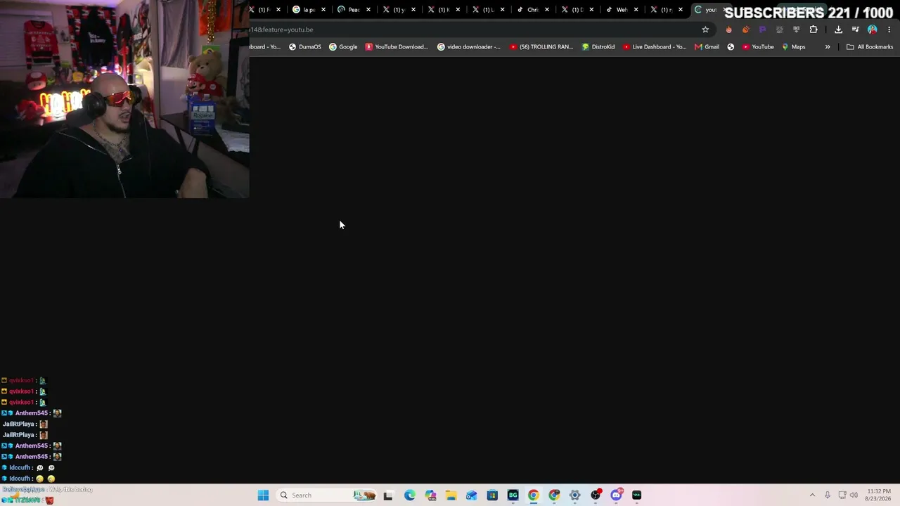
Task: Show more bookmarks via the double-chevron
Action: (828, 47)
